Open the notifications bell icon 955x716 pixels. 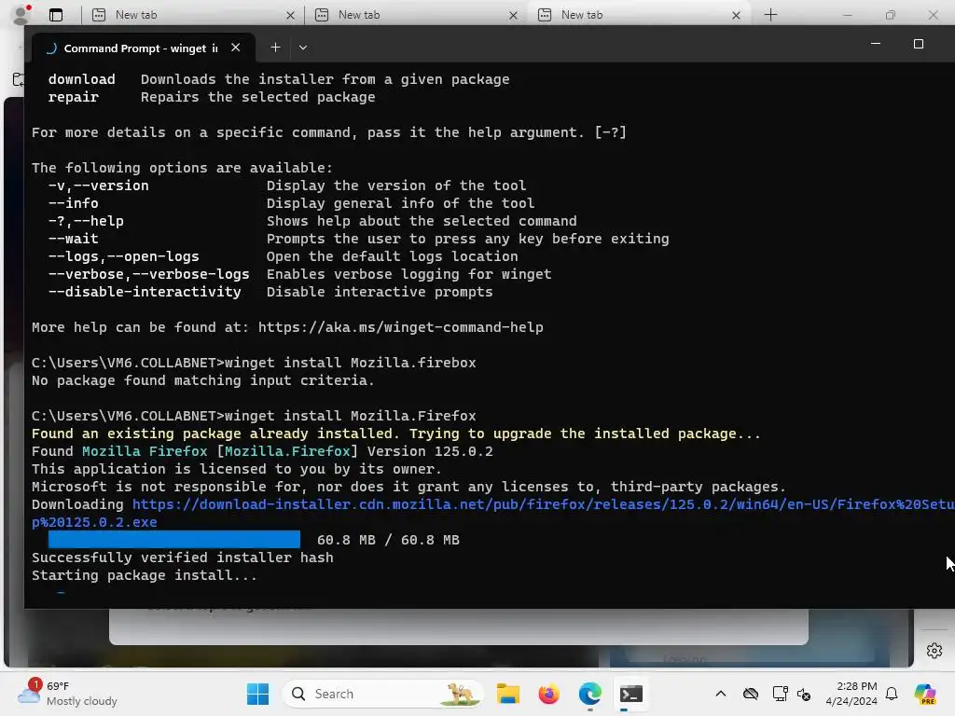click(892, 694)
